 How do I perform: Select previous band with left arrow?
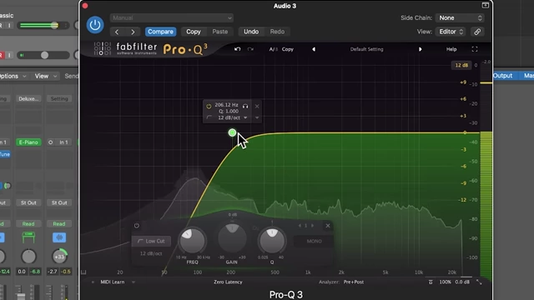pos(300,226)
